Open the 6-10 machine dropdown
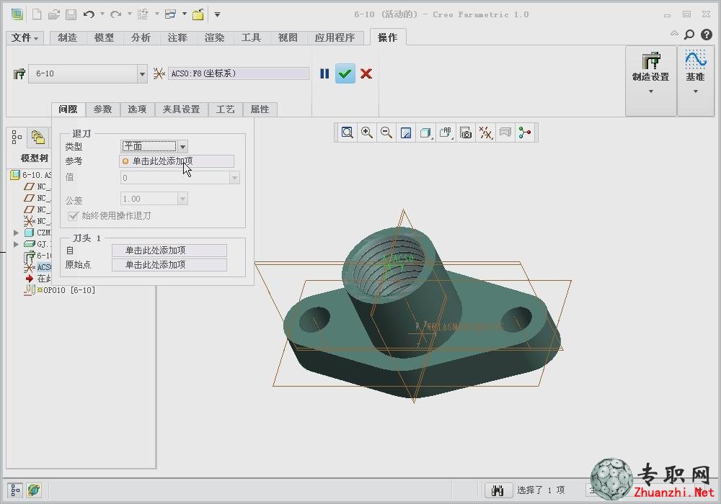Viewport: 721px width, 504px height. pos(142,73)
